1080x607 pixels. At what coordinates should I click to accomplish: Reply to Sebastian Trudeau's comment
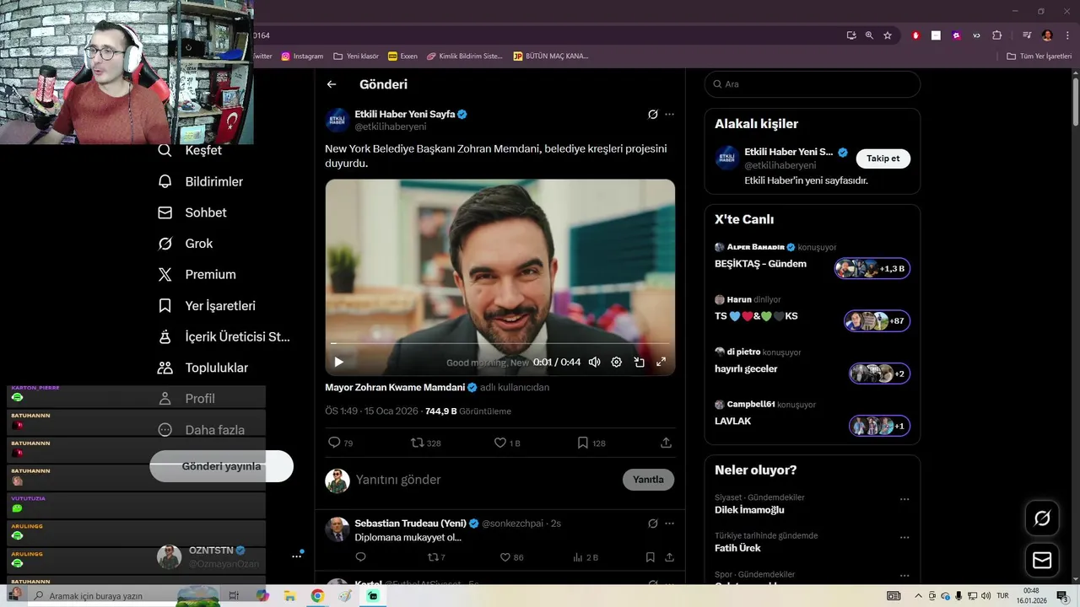360,557
